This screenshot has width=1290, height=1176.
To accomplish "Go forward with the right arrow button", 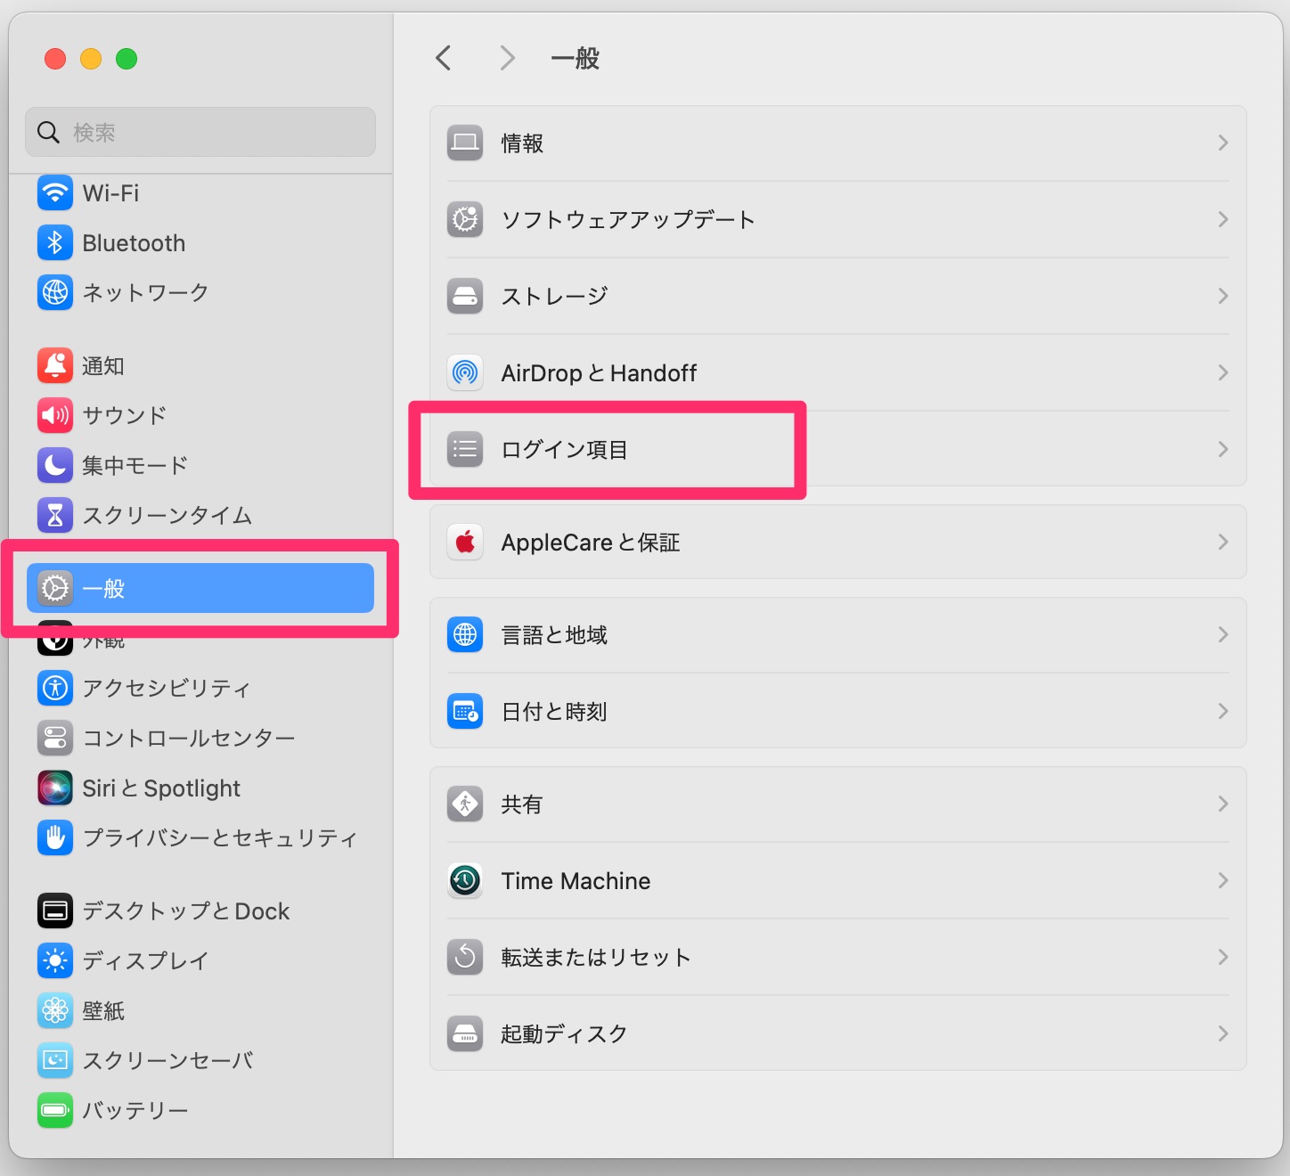I will coord(507,58).
